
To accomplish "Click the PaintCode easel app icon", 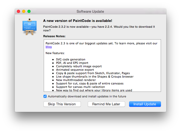I will coord(30,27).
